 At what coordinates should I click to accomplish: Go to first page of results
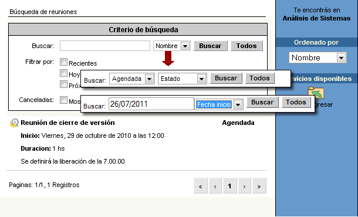pos(201,186)
